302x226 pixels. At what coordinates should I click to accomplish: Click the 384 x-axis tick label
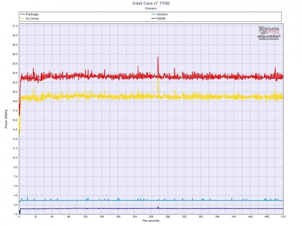pyautogui.click(x=217, y=217)
